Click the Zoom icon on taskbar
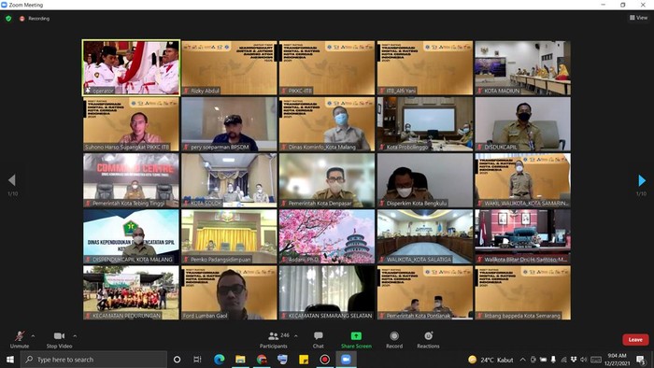Image resolution: width=654 pixels, height=368 pixels. pos(347,360)
